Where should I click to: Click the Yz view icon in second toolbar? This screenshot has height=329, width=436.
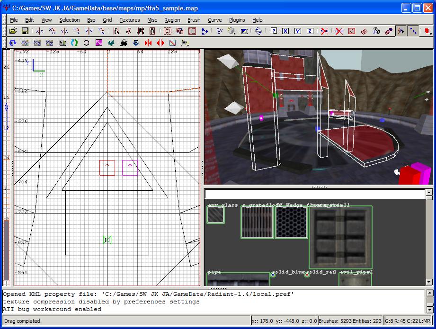(x=50, y=43)
